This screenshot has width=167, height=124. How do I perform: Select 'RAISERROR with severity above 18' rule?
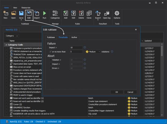(34, 114)
